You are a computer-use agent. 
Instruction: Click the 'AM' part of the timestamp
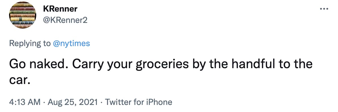coord(35,102)
